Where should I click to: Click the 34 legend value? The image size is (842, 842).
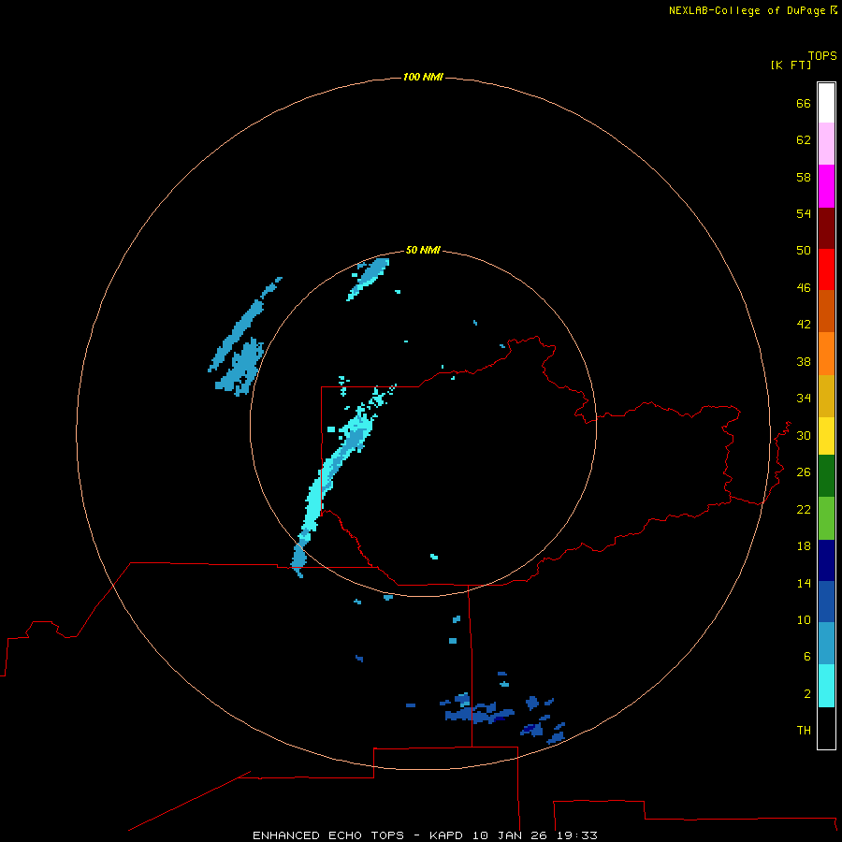pyautogui.click(x=804, y=399)
